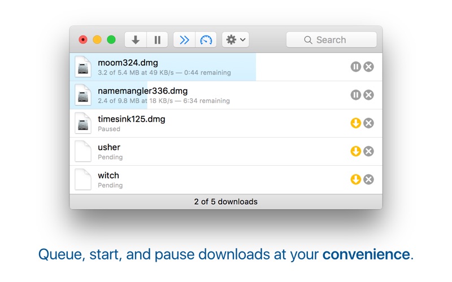Focus the Search field

[x=332, y=39]
